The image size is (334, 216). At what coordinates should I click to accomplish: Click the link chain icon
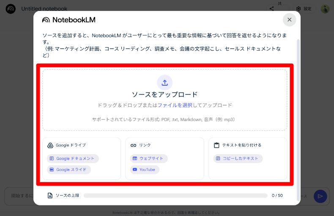pos(133,146)
